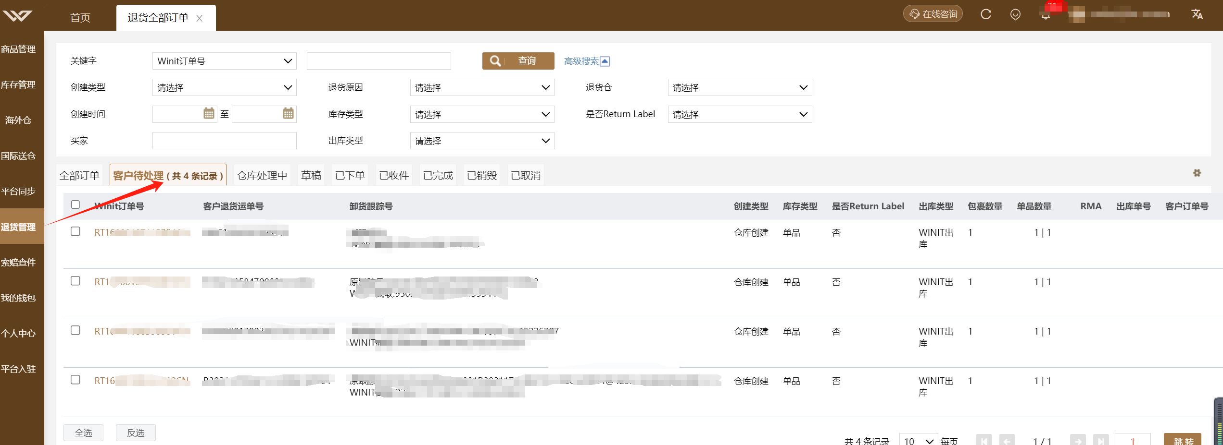Open the 库存类型 dropdown
The image size is (1223, 445).
pyautogui.click(x=482, y=114)
